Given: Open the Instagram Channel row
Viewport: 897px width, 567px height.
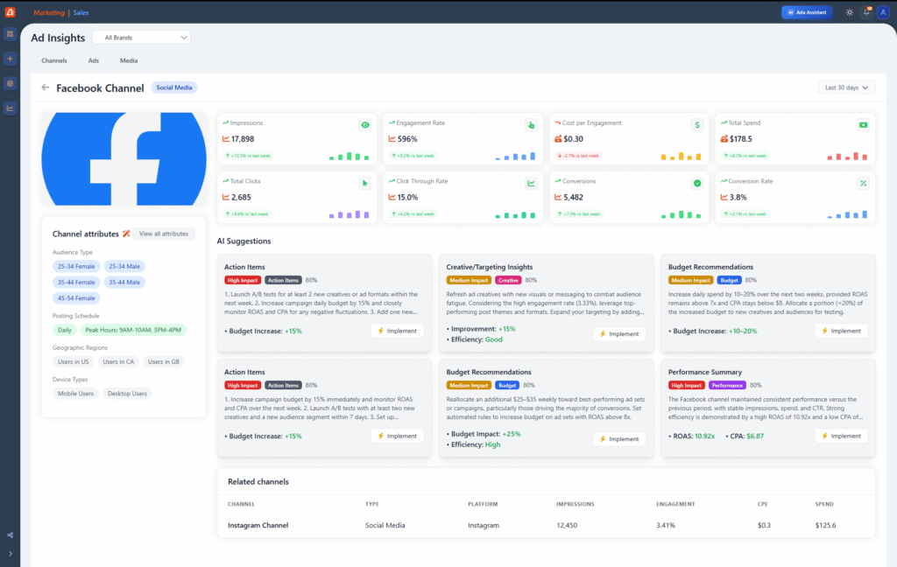Looking at the screenshot, I should [258, 525].
